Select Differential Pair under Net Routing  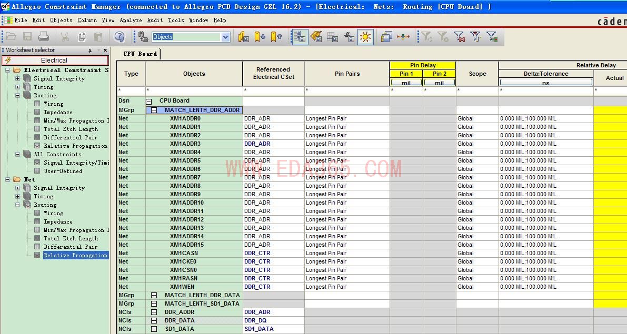click(71, 247)
